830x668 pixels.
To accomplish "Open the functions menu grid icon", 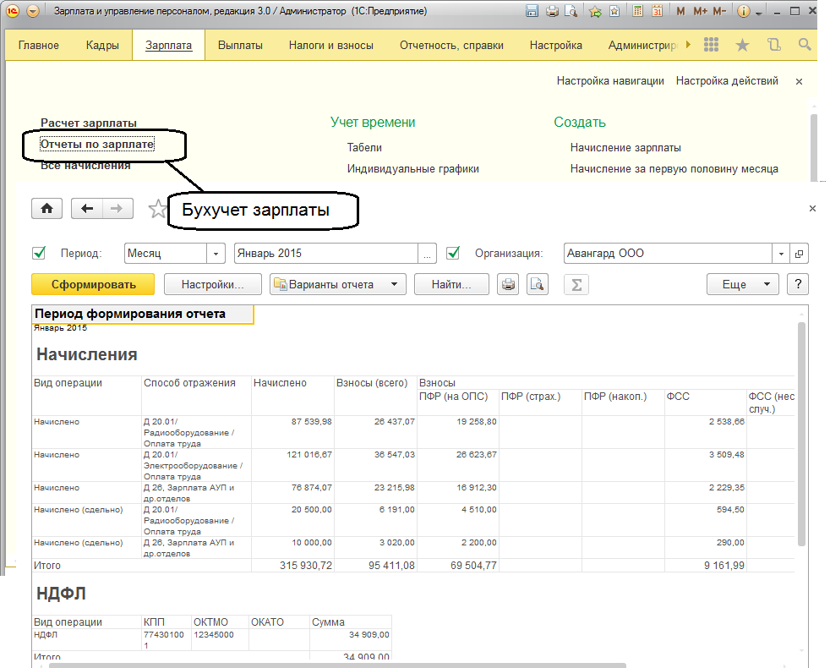I will pyautogui.click(x=711, y=45).
